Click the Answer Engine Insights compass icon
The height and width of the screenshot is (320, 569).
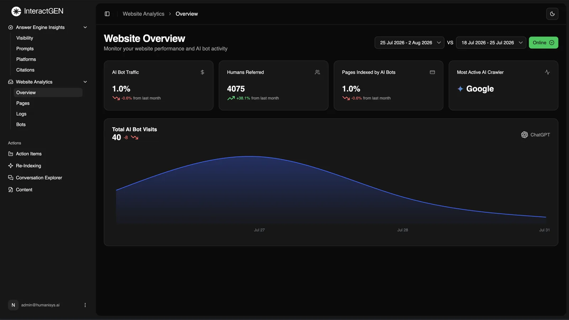[x=11, y=27]
